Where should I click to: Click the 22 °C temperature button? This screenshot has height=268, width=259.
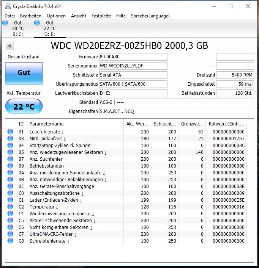click(24, 106)
